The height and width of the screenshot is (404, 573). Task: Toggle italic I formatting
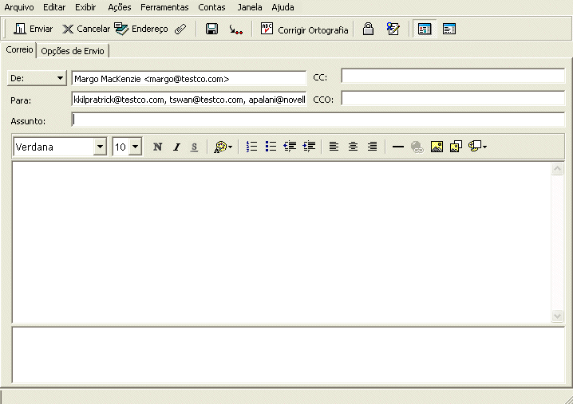pyautogui.click(x=176, y=147)
